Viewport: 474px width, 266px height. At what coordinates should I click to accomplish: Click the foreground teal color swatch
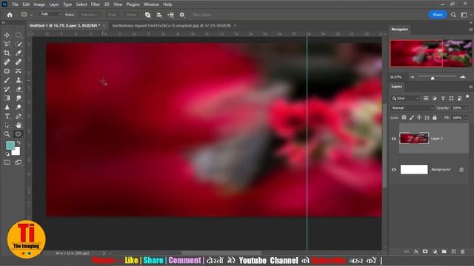coord(10,146)
